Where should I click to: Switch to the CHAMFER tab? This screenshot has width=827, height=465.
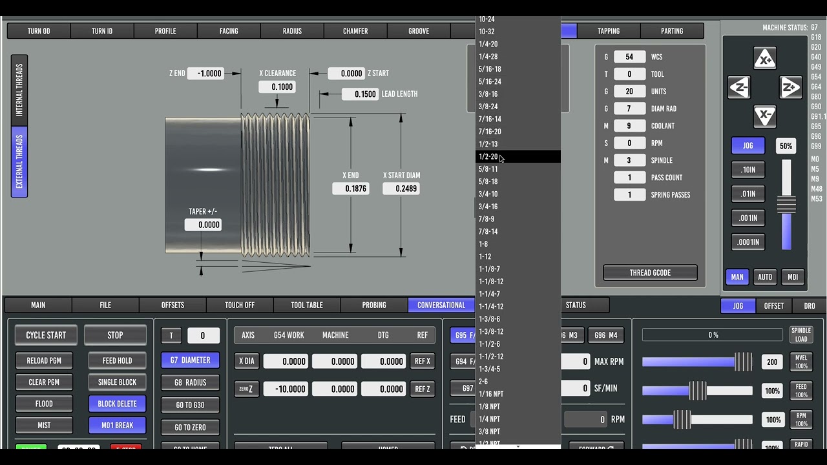tap(355, 31)
